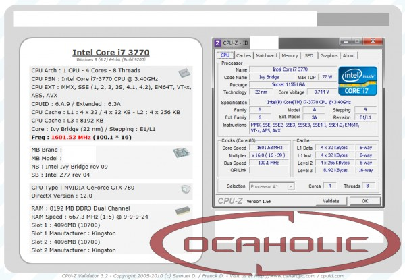The image size is (405, 280).
Task: Click the Instructions field listing MMX, SSE
Action: click(313, 128)
